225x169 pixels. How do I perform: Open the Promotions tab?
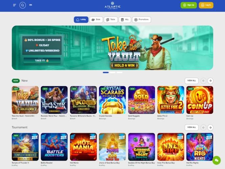(142, 20)
